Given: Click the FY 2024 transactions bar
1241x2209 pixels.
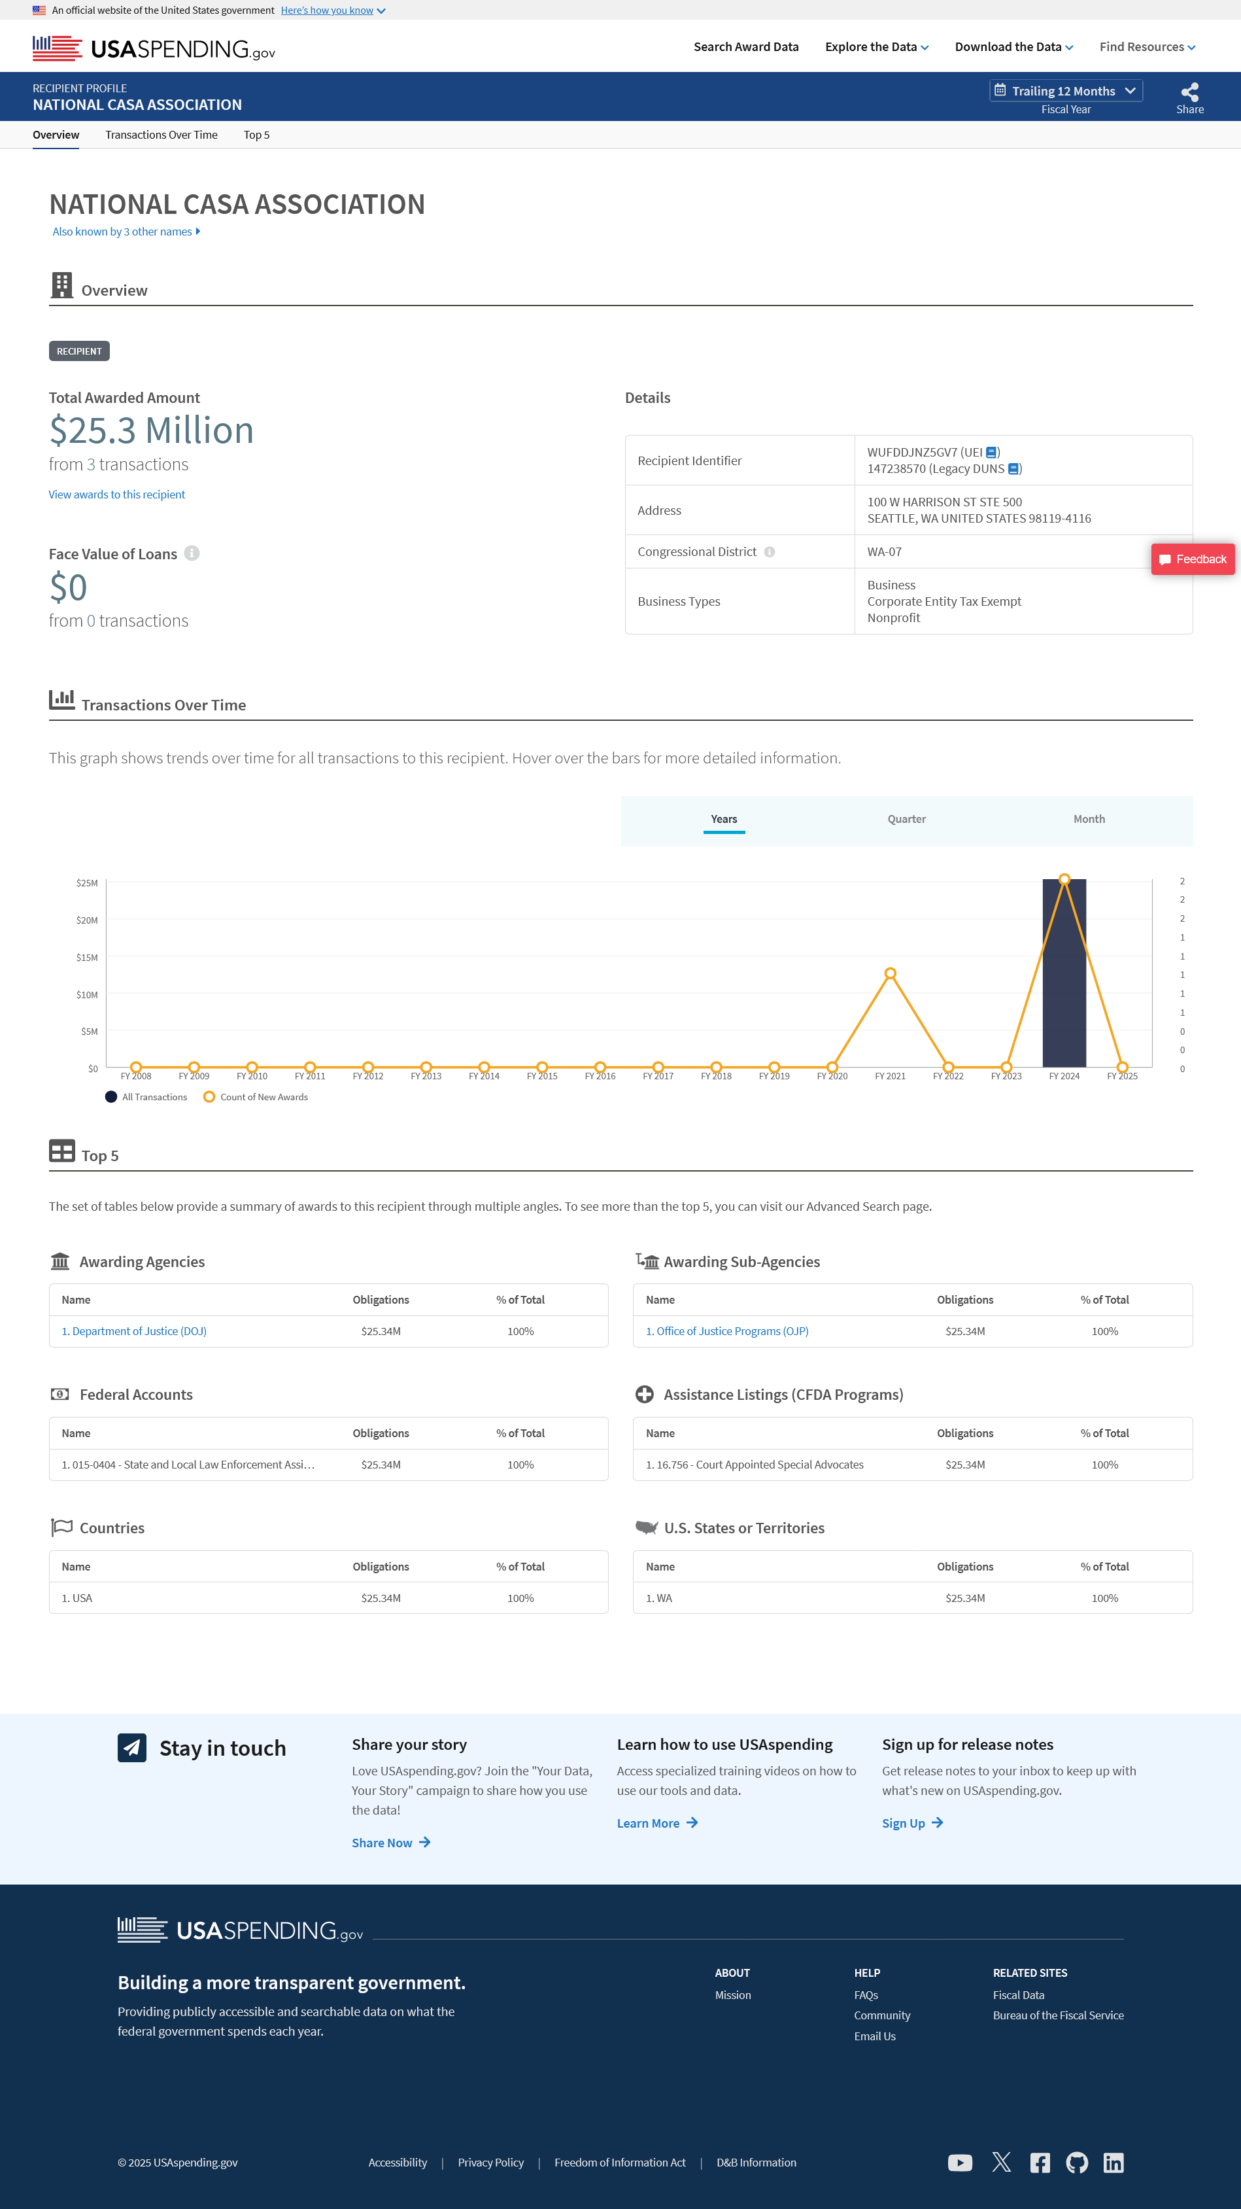Looking at the screenshot, I should pos(1064,973).
